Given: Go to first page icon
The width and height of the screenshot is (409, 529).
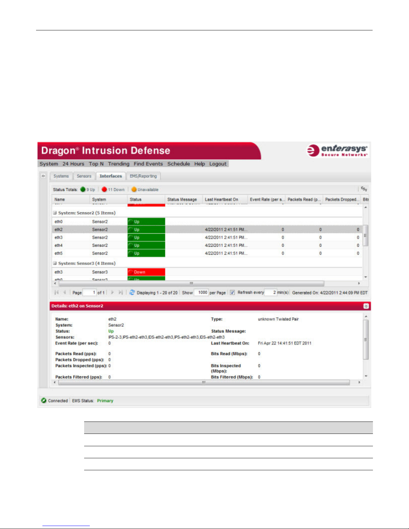Looking at the screenshot, I should (x=56, y=292).
